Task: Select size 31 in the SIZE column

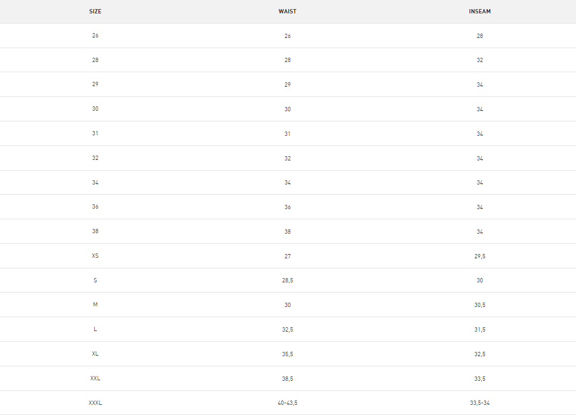Action: click(x=95, y=133)
